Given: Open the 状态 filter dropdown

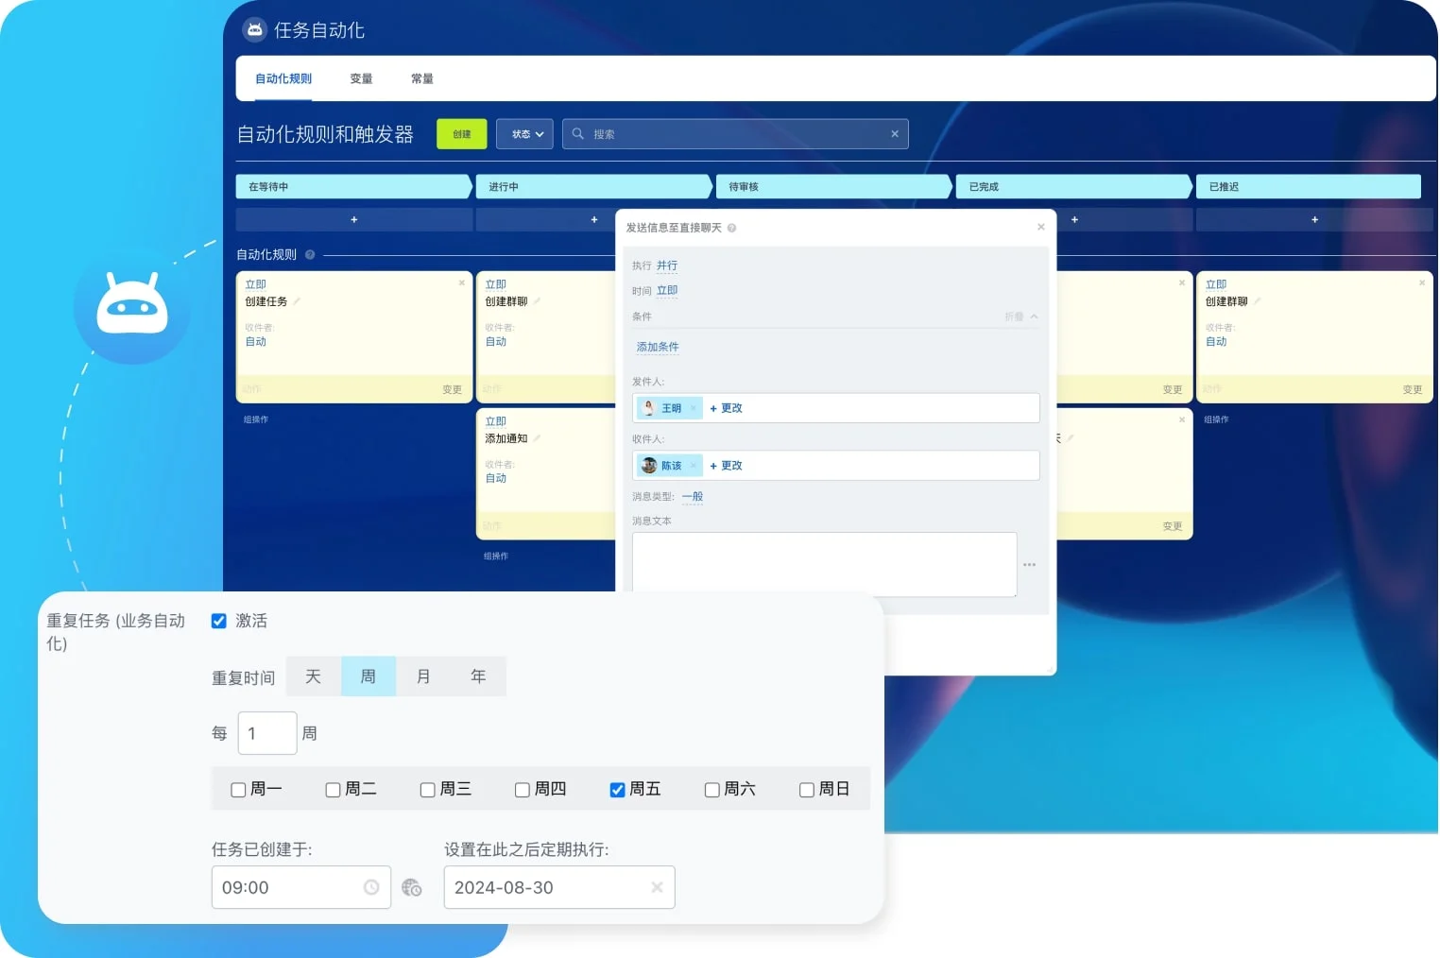Looking at the screenshot, I should click(524, 133).
